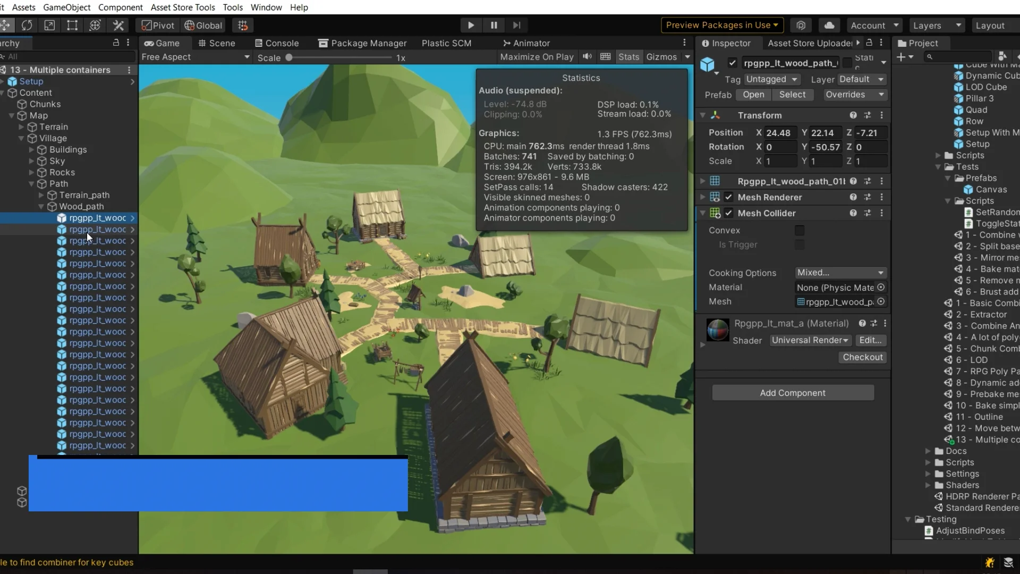Open the Cooking Options dropdown set to Mixed
Screen dimensions: 1020x574
tap(841, 273)
